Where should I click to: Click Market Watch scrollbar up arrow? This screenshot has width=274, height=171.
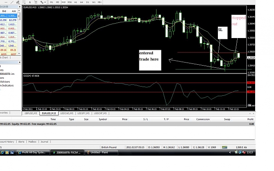[19, 11]
